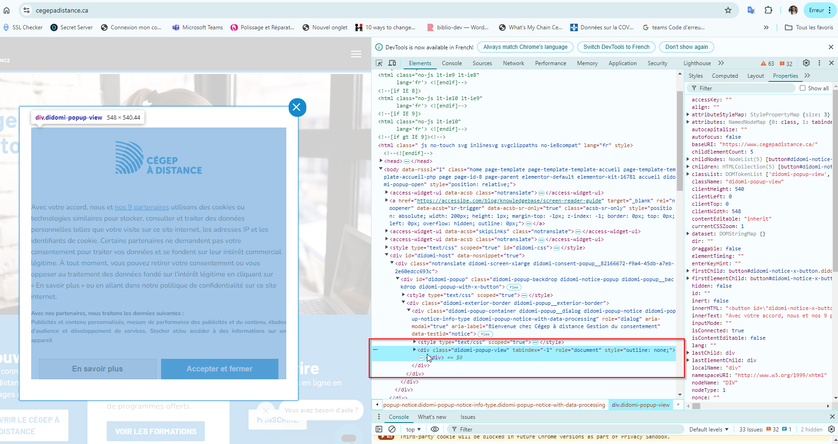Open the Computed styles tab
838x444 pixels.
724,76
